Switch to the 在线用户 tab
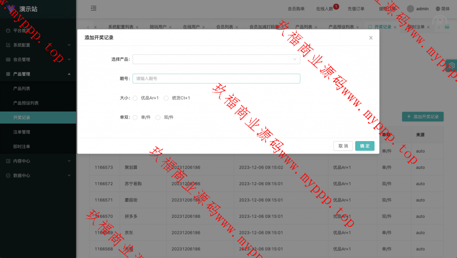457x258 pixels. pyautogui.click(x=191, y=27)
